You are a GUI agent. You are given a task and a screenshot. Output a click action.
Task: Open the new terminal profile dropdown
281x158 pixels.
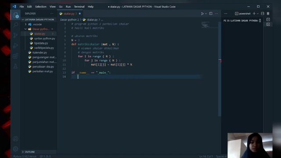tap(258, 14)
